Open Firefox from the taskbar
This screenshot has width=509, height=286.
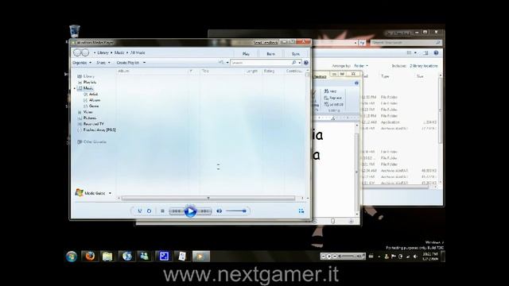[x=90, y=256]
